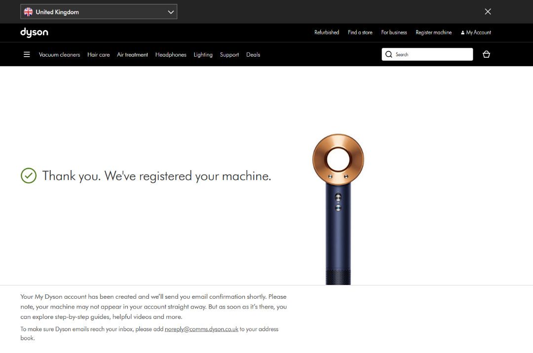Open the shopping basket
The height and width of the screenshot is (353, 533).
click(x=487, y=54)
